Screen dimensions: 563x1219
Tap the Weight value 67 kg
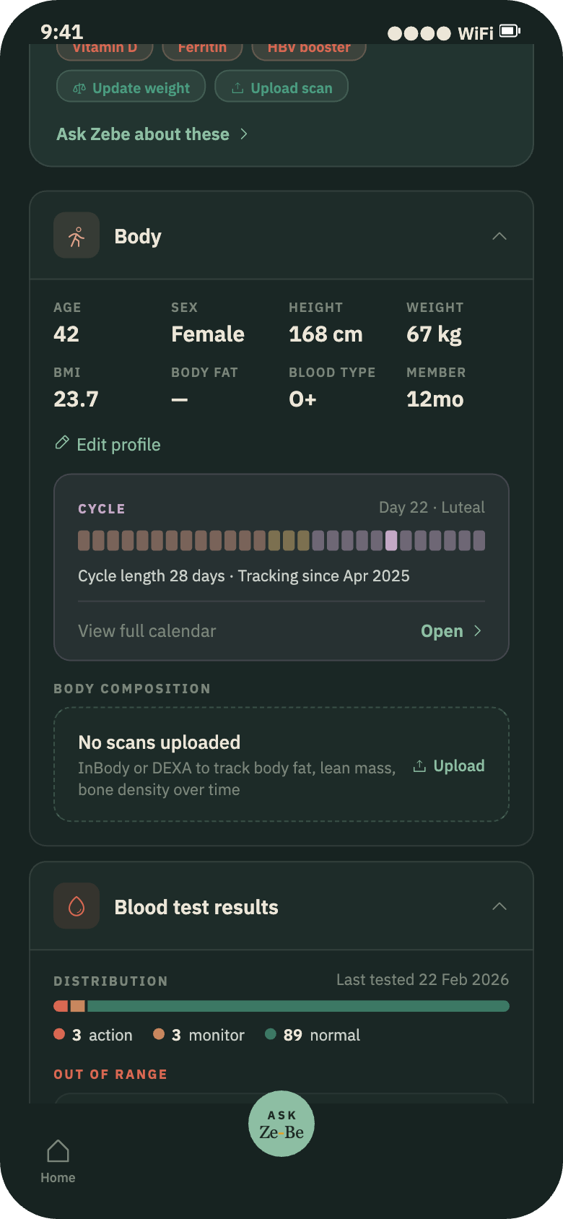pos(434,334)
